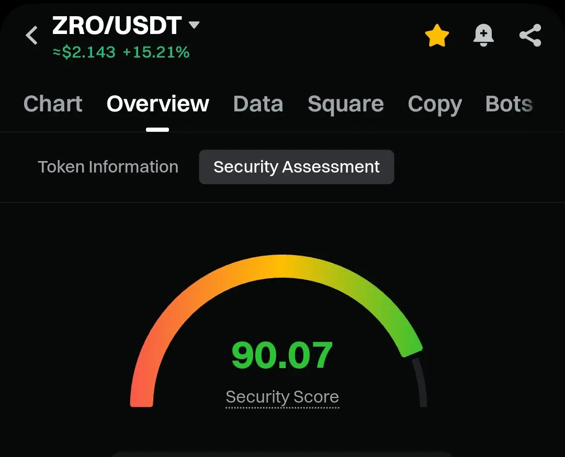Show the Token Information section
This screenshot has height=457, width=565.
click(108, 167)
